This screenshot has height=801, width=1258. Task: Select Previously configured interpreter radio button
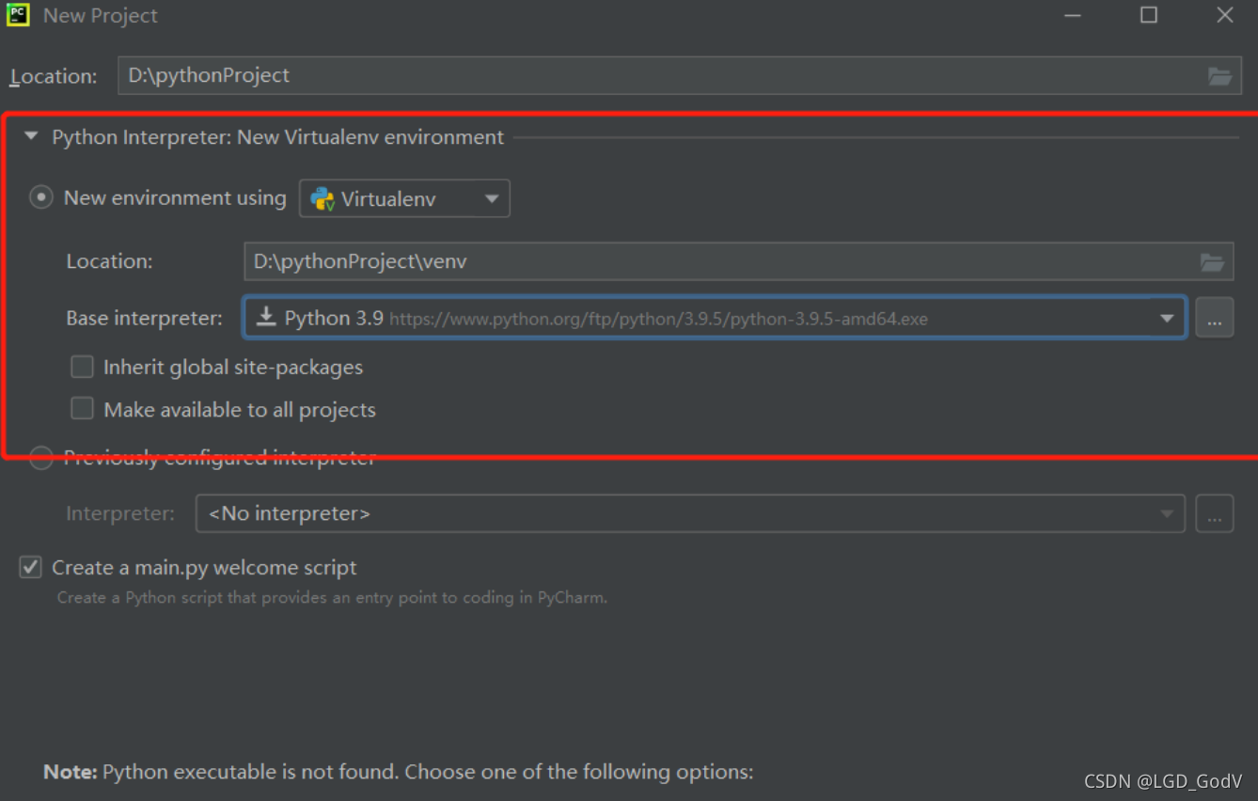click(x=40, y=459)
